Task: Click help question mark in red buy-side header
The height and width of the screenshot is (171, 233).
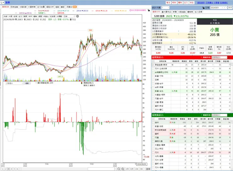Action: click(201, 58)
